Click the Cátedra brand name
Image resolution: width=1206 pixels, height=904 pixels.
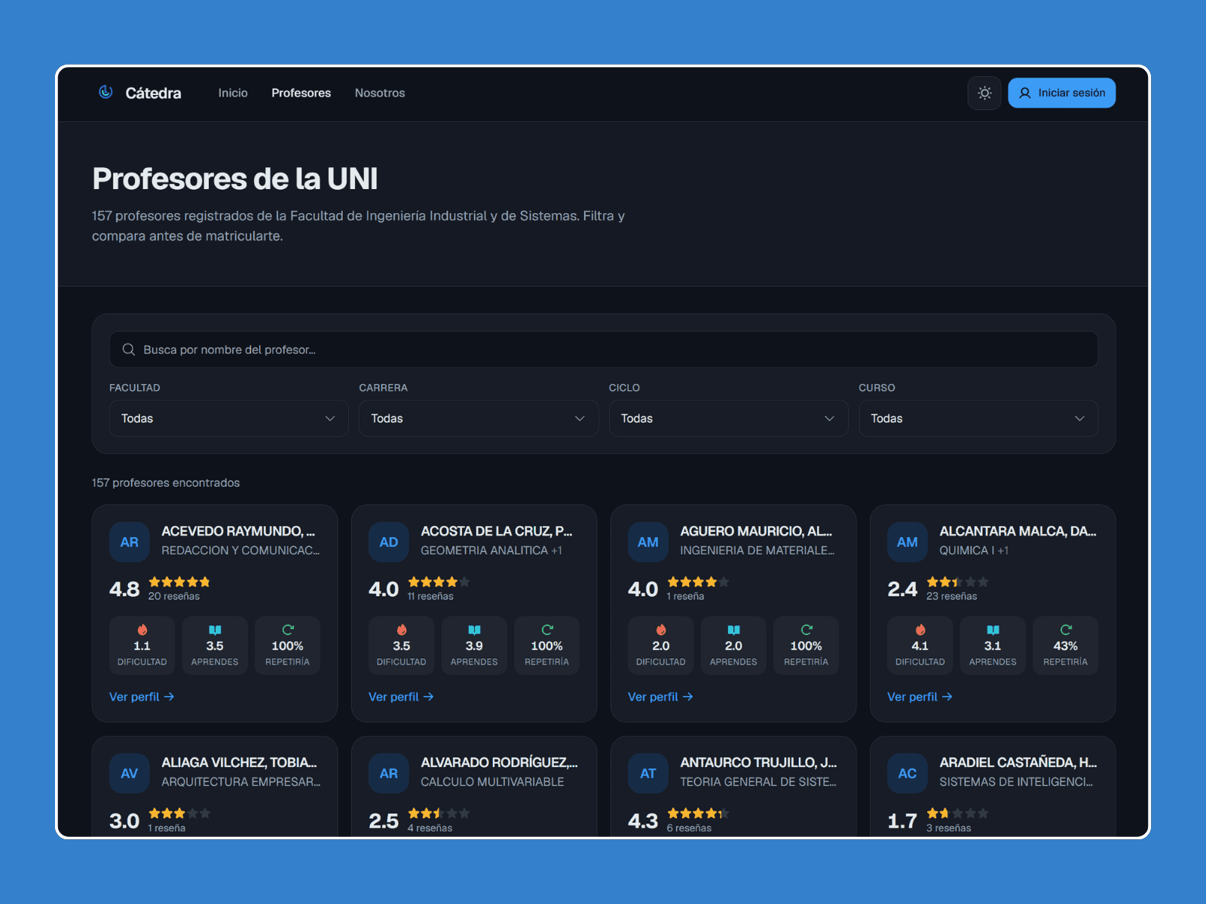tap(153, 93)
